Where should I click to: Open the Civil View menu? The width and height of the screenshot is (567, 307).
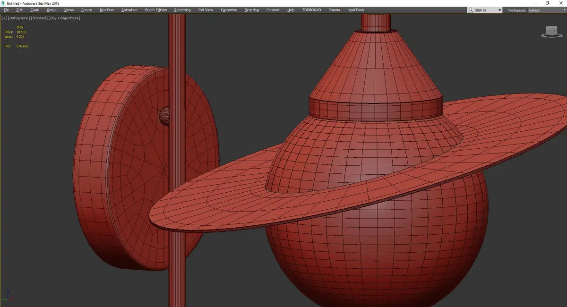tap(206, 10)
